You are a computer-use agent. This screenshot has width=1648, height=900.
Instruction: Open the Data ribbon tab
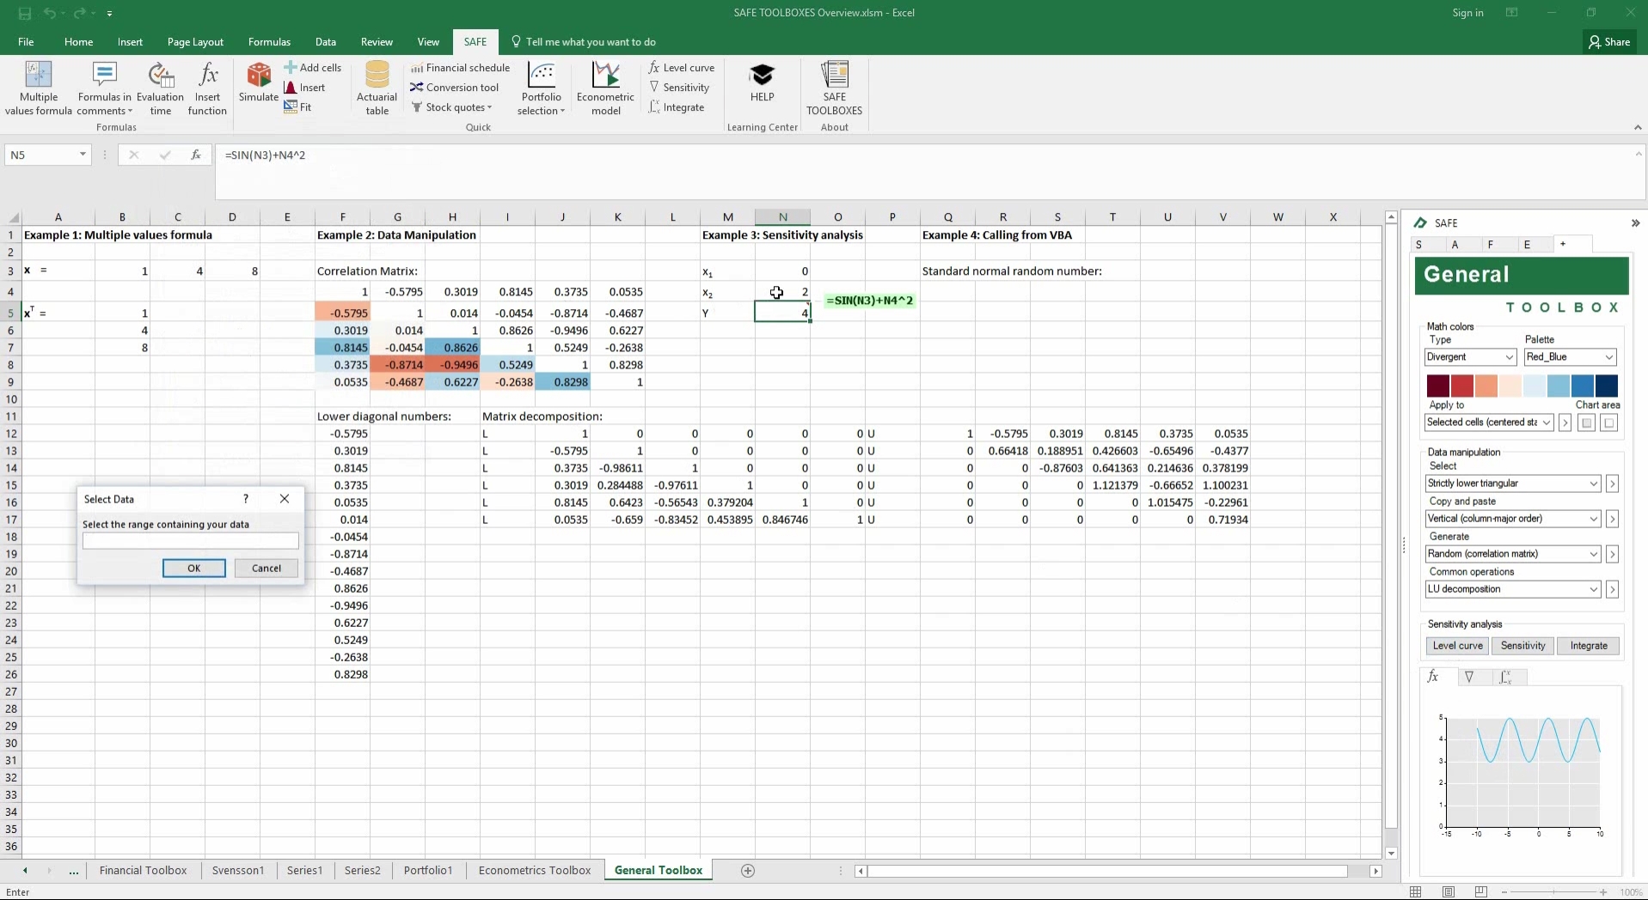pyautogui.click(x=326, y=42)
